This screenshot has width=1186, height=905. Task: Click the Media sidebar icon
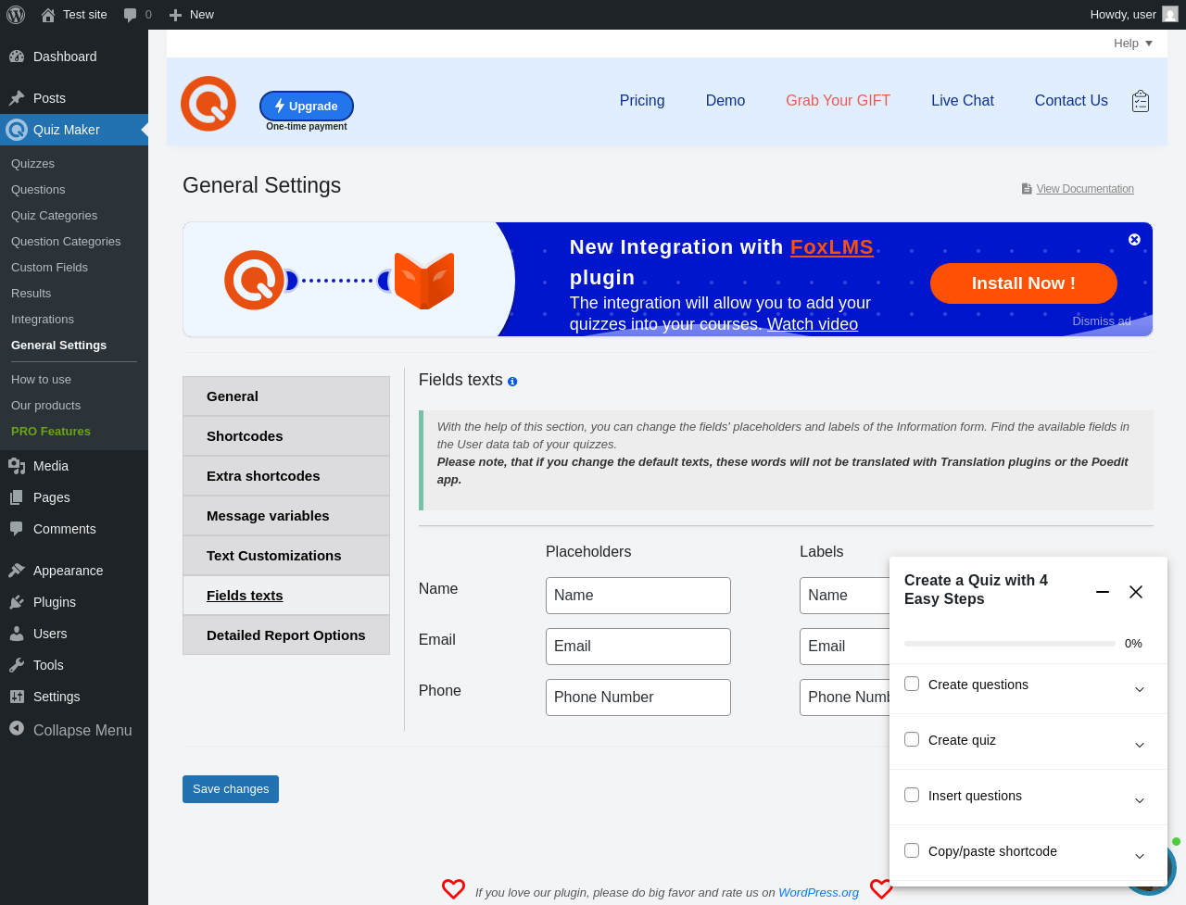point(17,466)
